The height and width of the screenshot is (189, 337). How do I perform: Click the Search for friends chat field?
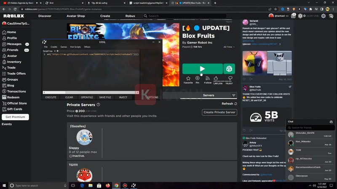(310, 128)
